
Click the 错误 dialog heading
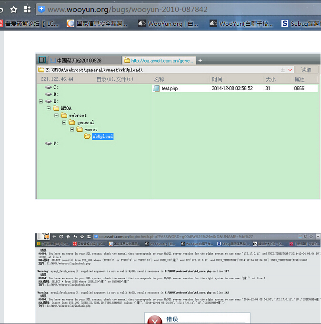pyautogui.click(x=172, y=319)
